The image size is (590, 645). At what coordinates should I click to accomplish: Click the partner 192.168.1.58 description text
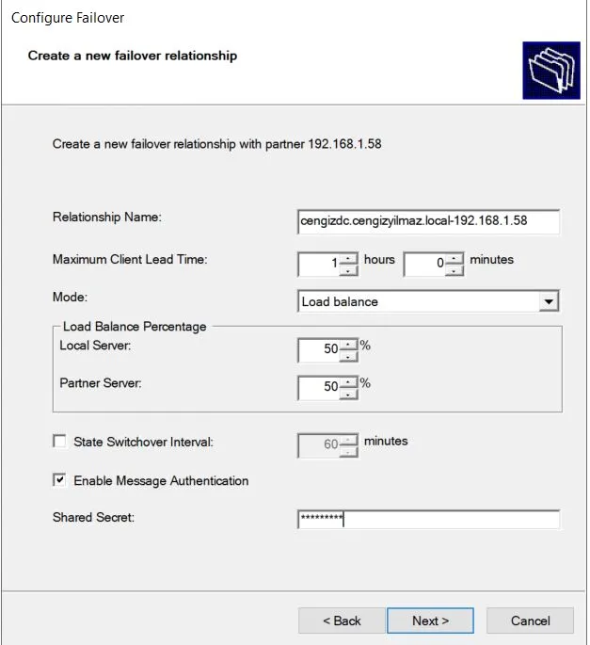pyautogui.click(x=216, y=144)
